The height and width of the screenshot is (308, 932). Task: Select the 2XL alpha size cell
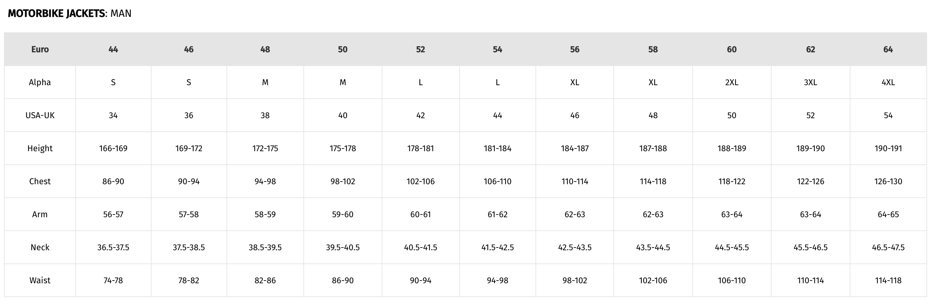pyautogui.click(x=732, y=82)
